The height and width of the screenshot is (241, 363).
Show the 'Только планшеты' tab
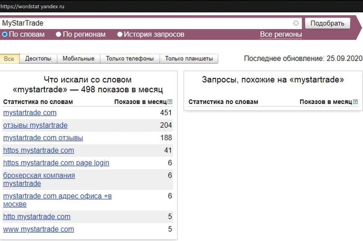[189, 59]
